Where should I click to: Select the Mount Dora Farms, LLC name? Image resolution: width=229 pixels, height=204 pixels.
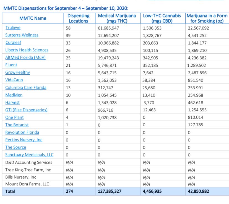(x=27, y=184)
